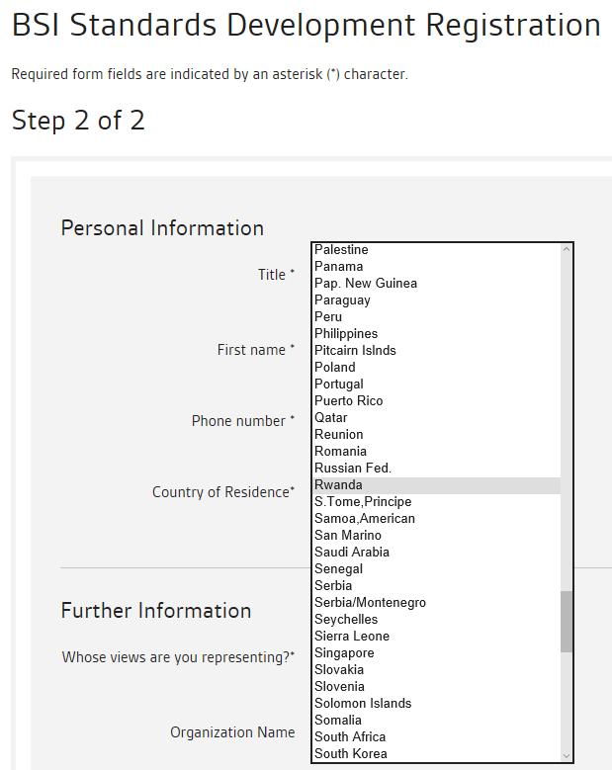Screen dimensions: 612x770
Task: Select Portugal from the country list
Action: [x=338, y=385]
